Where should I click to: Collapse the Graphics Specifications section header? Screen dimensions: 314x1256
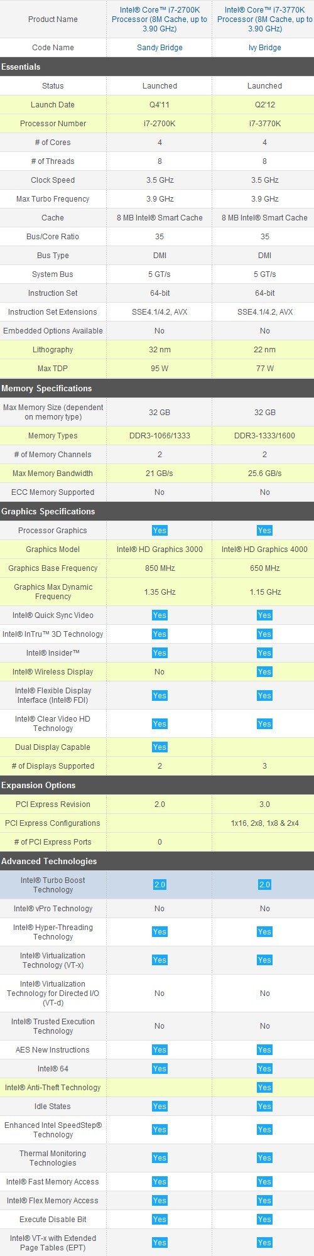tap(157, 511)
